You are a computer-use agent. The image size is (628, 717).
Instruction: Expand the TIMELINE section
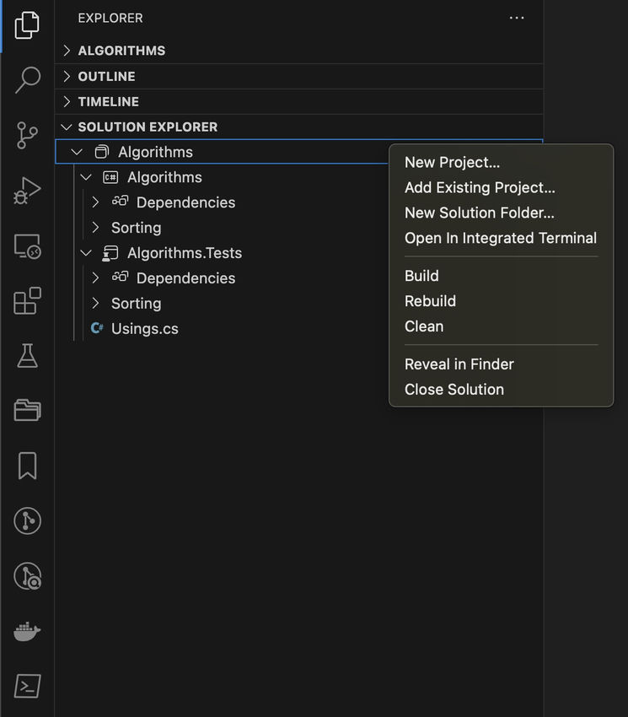click(x=108, y=101)
